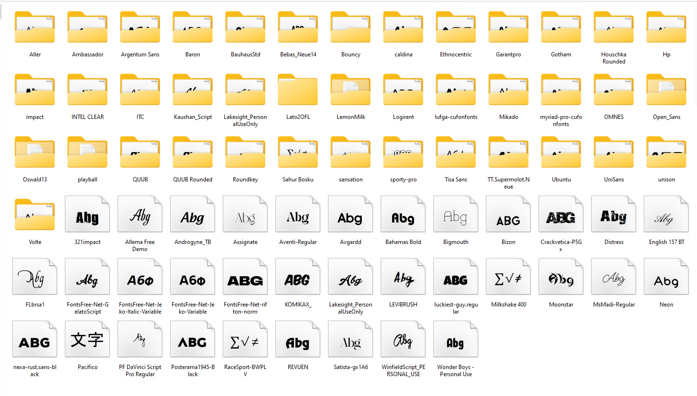This screenshot has width=697, height=396.
Task: Click the Sahur Bosku folder icon
Action: pos(298,153)
